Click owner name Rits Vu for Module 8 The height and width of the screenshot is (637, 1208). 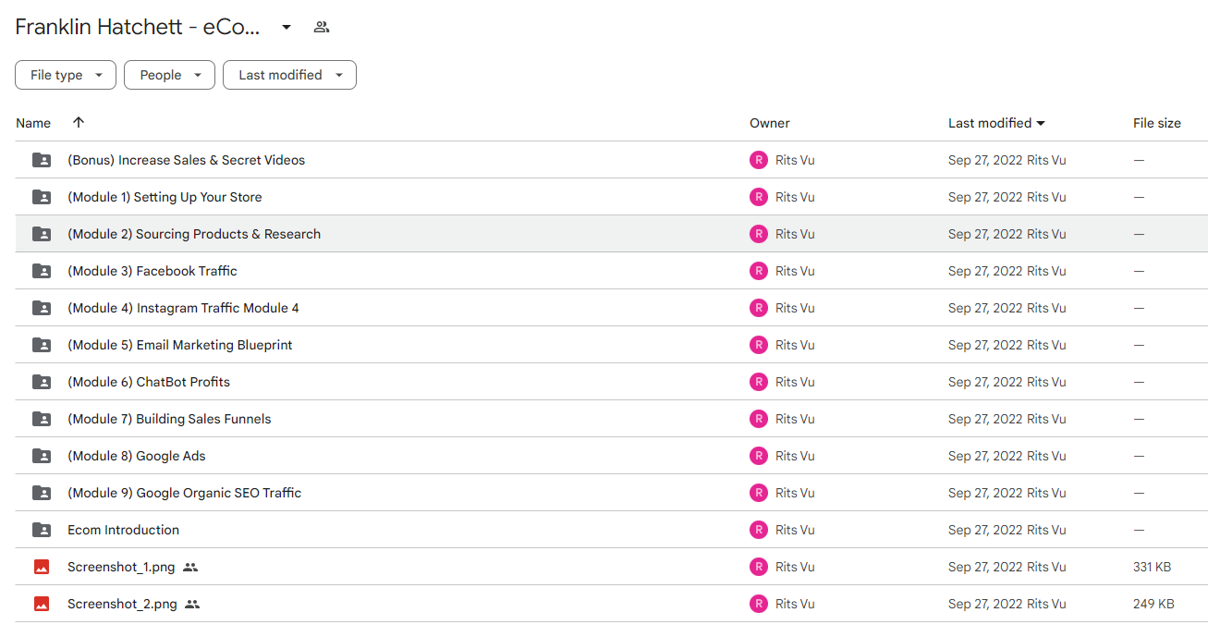coord(795,456)
